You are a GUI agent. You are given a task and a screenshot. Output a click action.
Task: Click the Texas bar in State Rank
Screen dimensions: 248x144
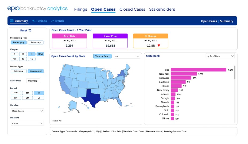pyautogui.click(x=199, y=70)
